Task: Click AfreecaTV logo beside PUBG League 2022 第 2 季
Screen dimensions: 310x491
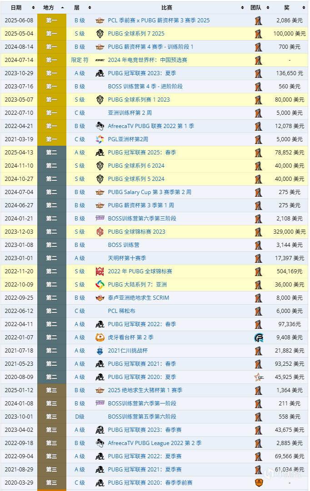Action: tap(100, 443)
